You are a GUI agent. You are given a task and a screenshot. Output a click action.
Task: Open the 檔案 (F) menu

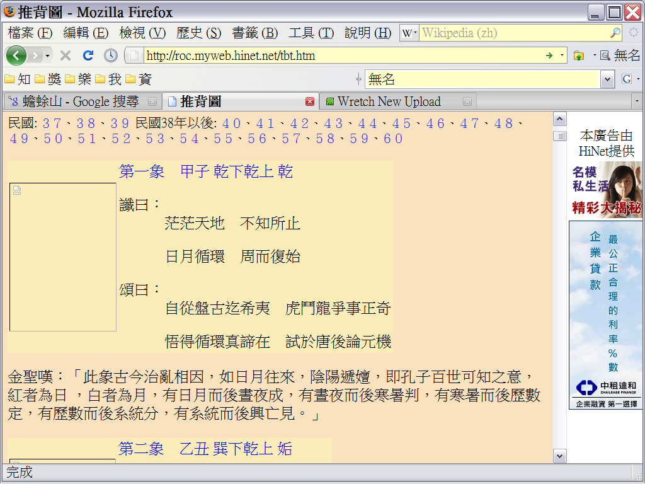(x=30, y=33)
